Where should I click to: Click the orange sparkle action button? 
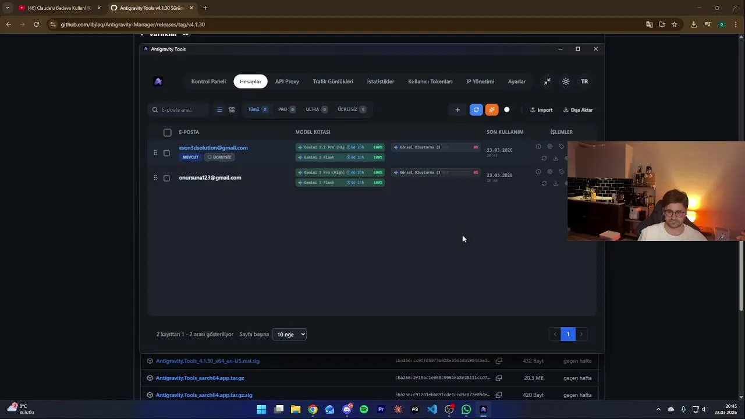pos(492,109)
